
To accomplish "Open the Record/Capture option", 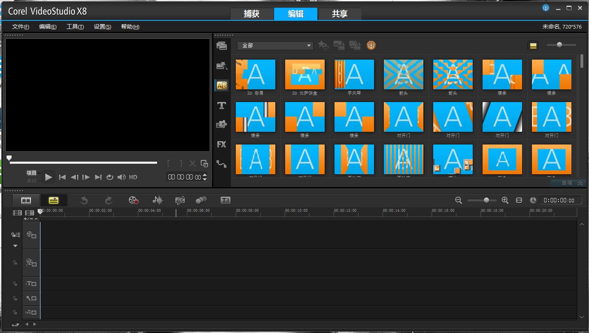I will [133, 200].
